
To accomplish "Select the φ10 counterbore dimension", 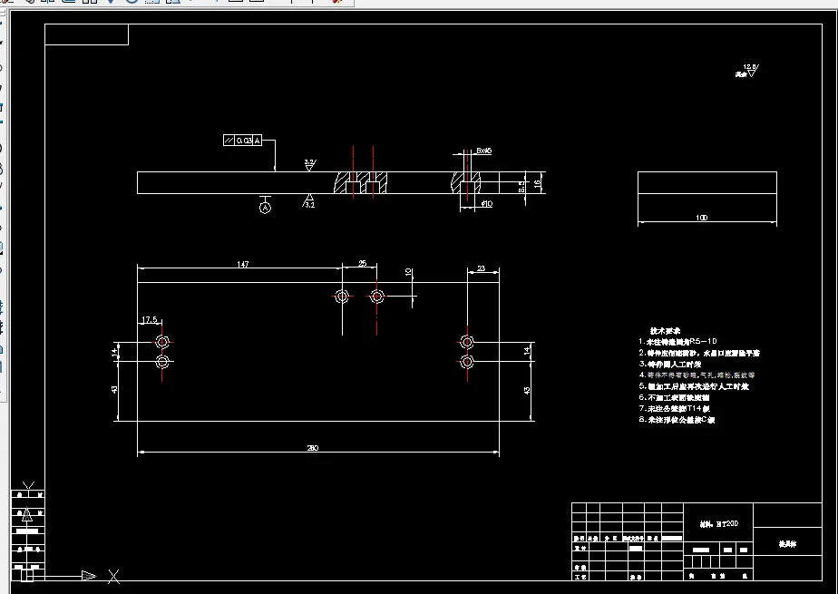I will [487, 203].
